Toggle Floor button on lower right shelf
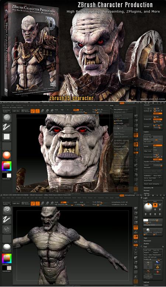This screenshot has width=166, height=287. [x=136, y=232]
